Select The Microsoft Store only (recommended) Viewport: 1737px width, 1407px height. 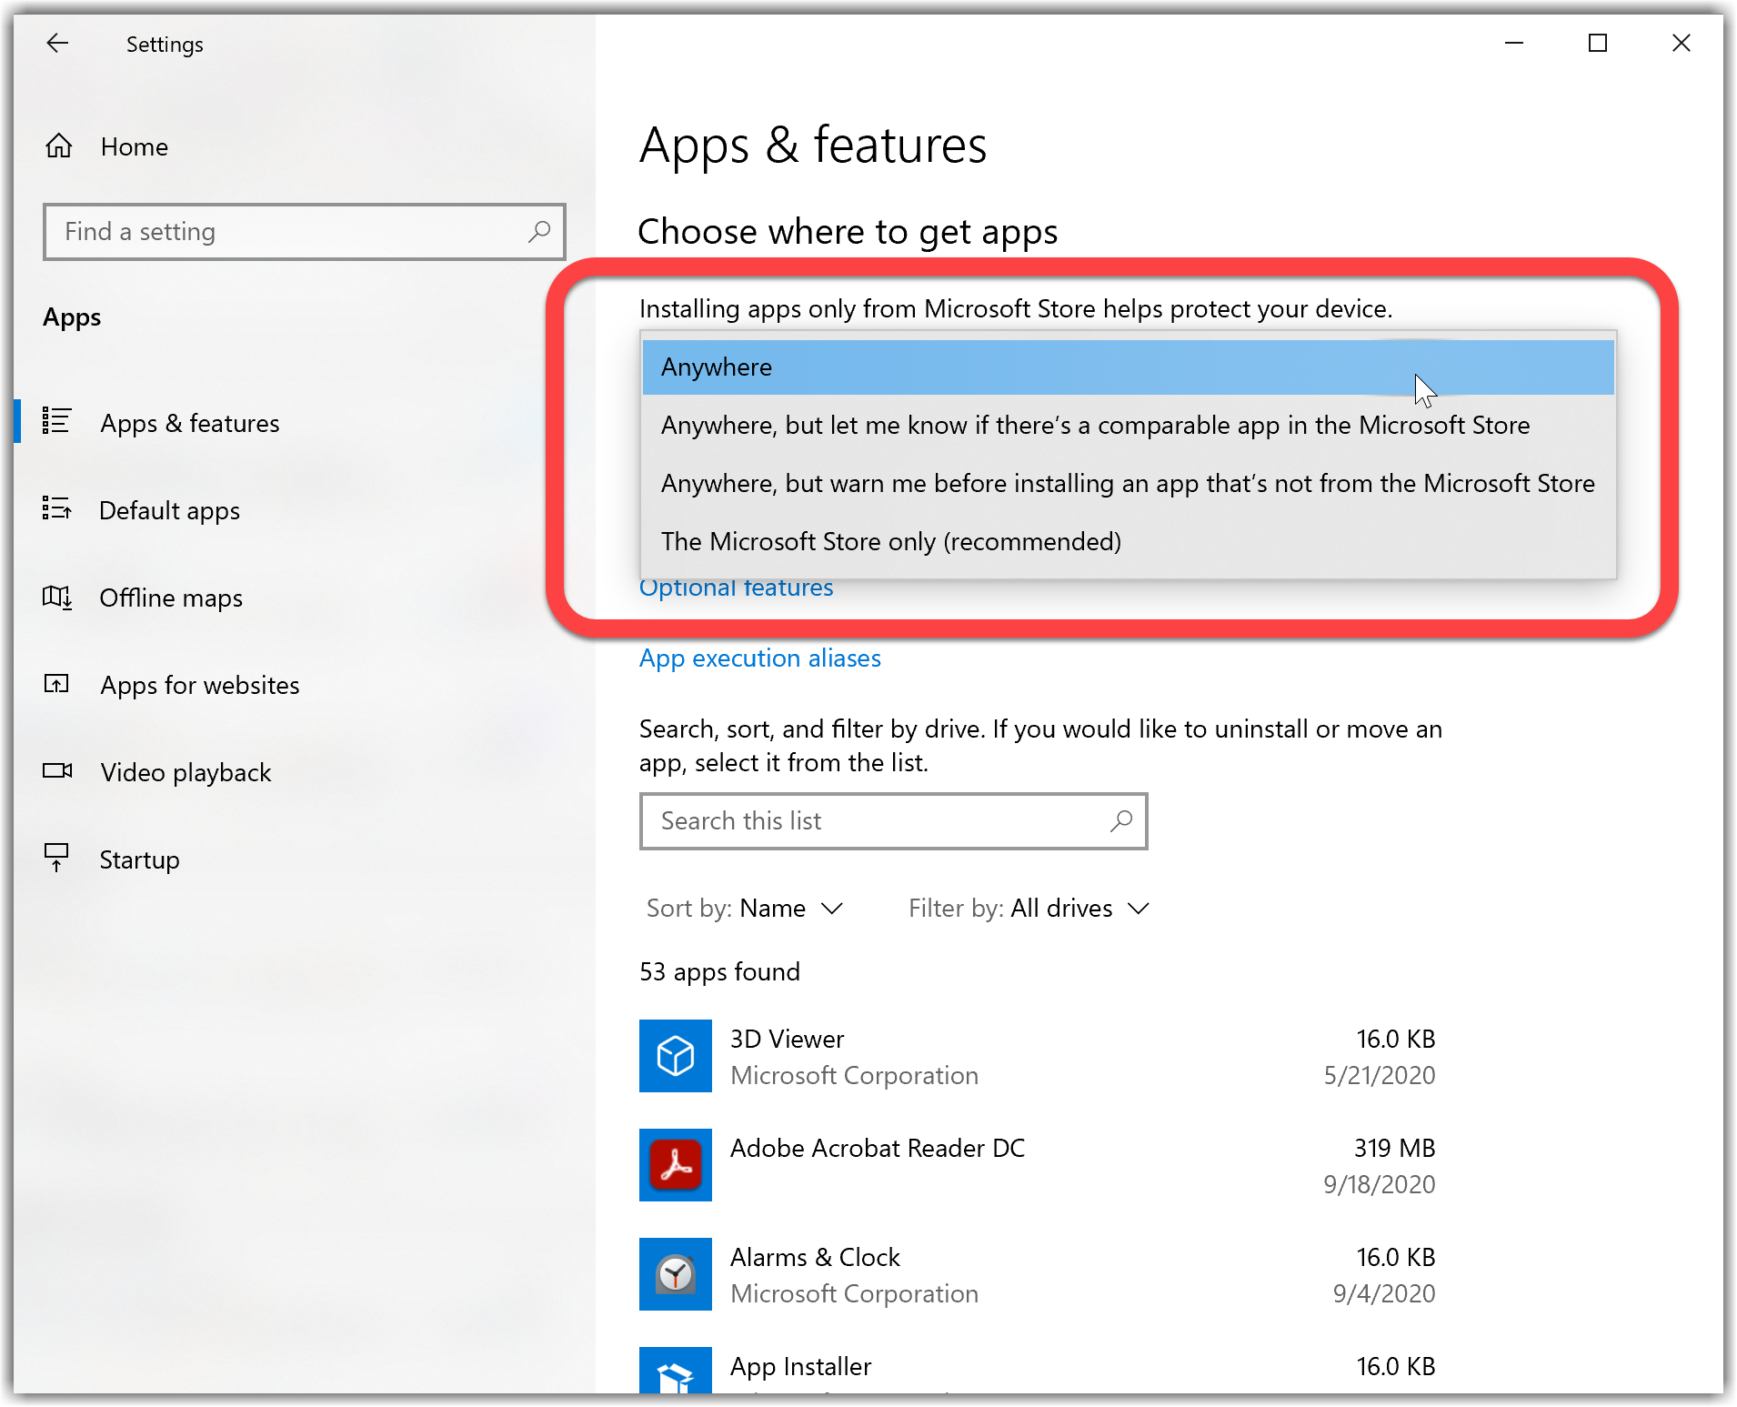click(x=890, y=541)
